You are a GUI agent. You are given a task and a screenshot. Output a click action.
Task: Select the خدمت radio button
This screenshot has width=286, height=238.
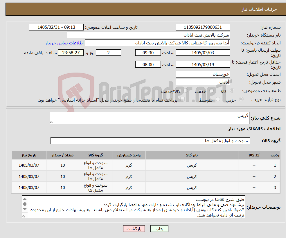tap(212, 91)
